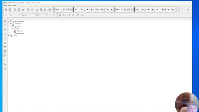
Task: Open the Дерево dropdown in second toolbar
Action: pyautogui.click(x=34, y=15)
